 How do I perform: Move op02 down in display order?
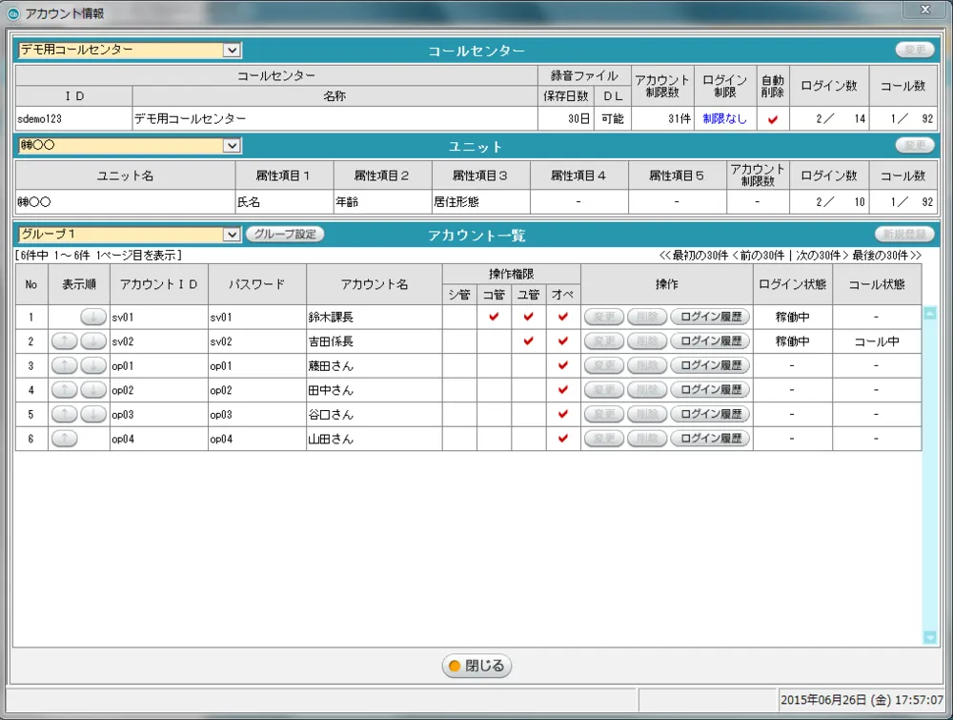point(93,390)
